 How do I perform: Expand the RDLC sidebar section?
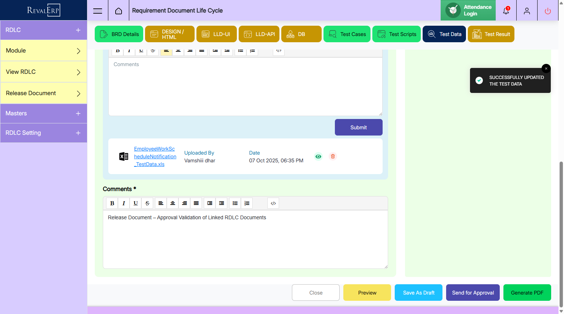click(78, 30)
